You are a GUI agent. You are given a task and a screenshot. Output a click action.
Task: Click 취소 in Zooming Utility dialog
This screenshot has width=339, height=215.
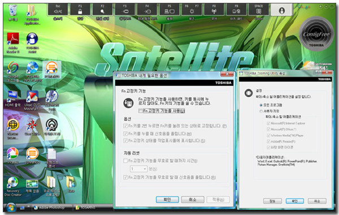click(x=317, y=201)
